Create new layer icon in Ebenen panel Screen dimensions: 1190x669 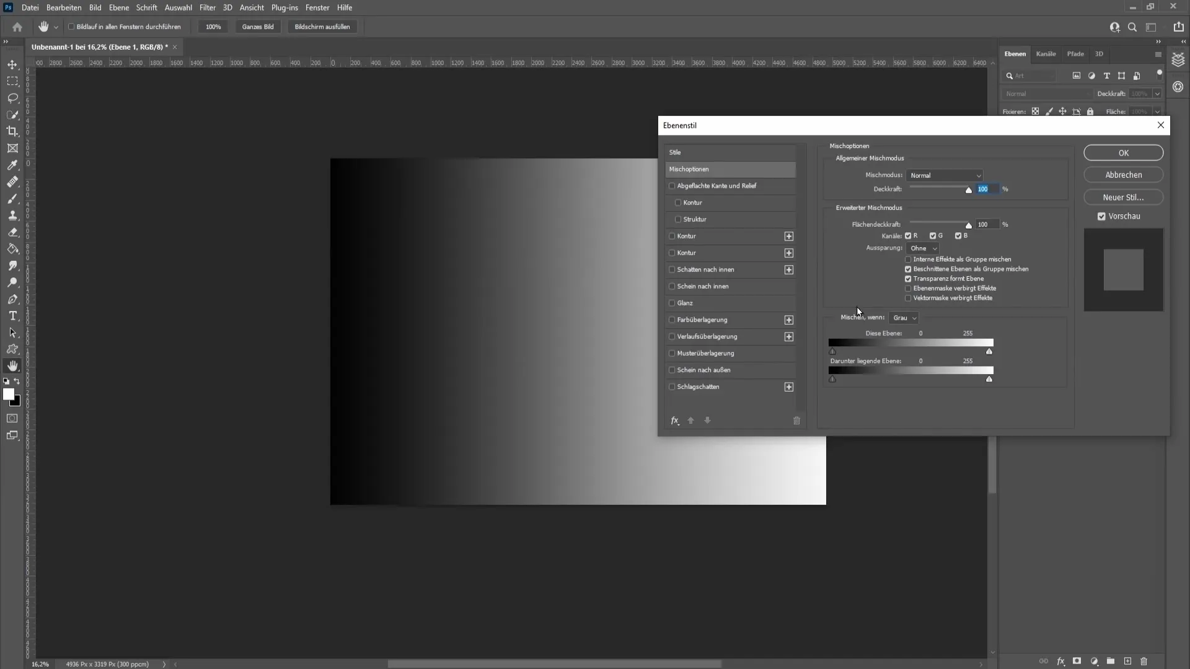pyautogui.click(x=1127, y=661)
